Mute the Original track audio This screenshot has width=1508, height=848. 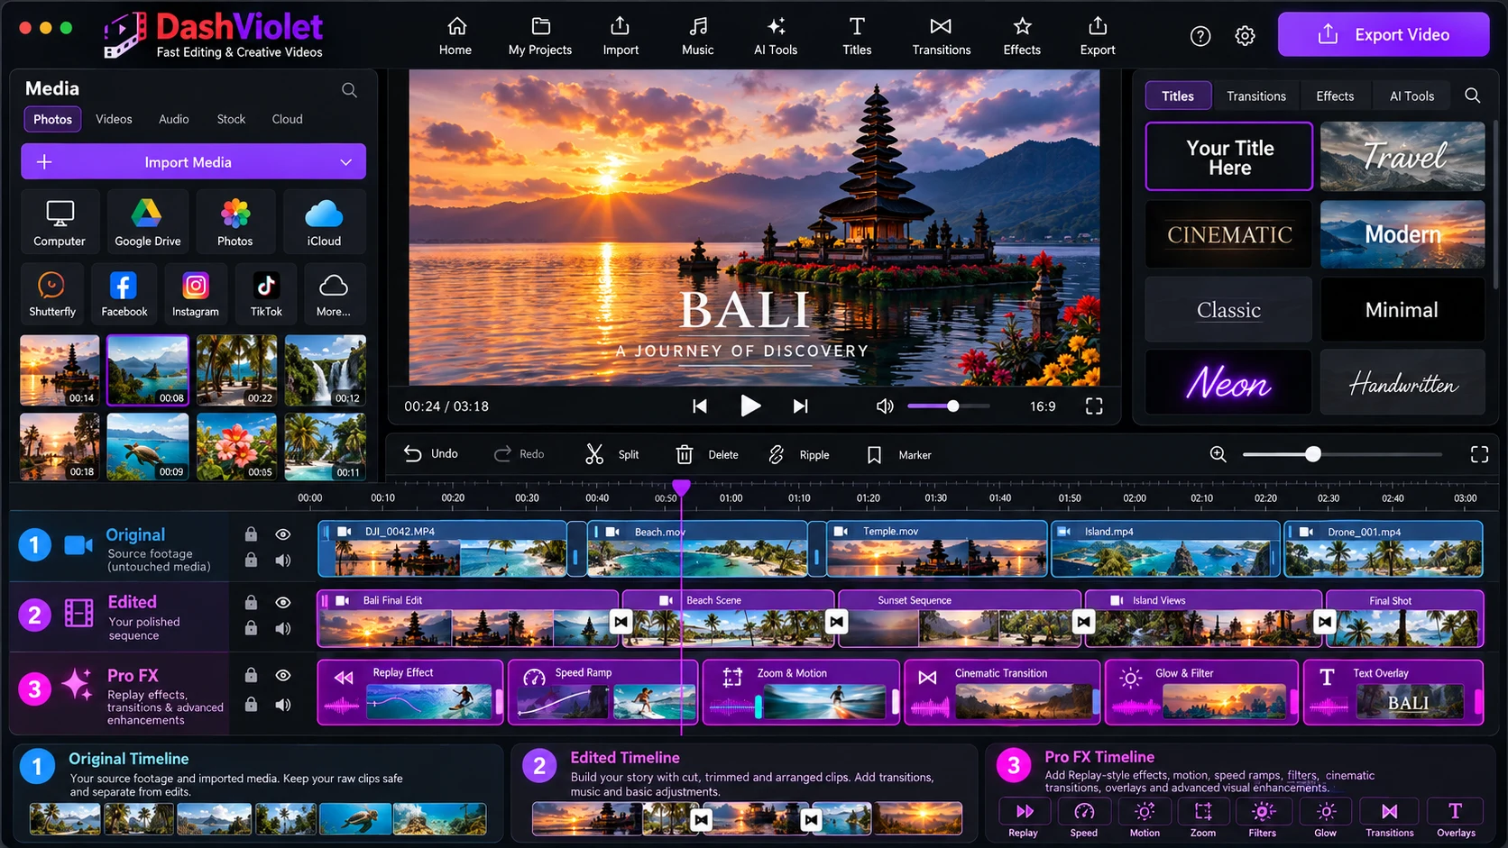click(x=282, y=561)
